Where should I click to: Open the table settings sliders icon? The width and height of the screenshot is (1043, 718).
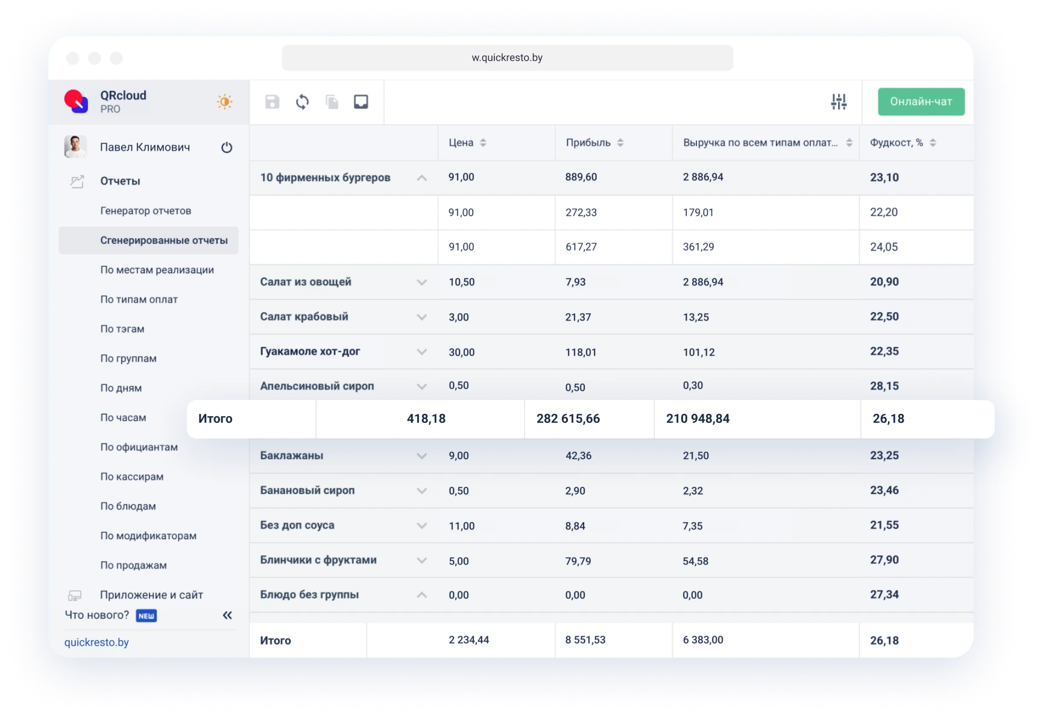839,102
